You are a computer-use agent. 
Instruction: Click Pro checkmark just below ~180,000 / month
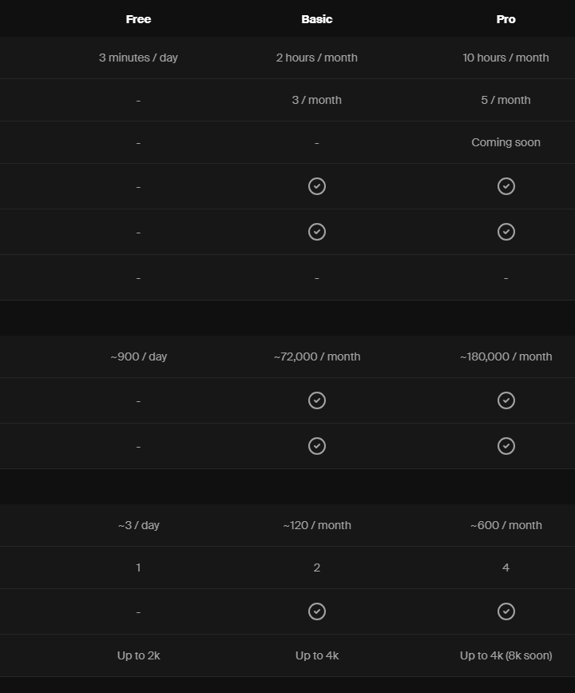(506, 400)
